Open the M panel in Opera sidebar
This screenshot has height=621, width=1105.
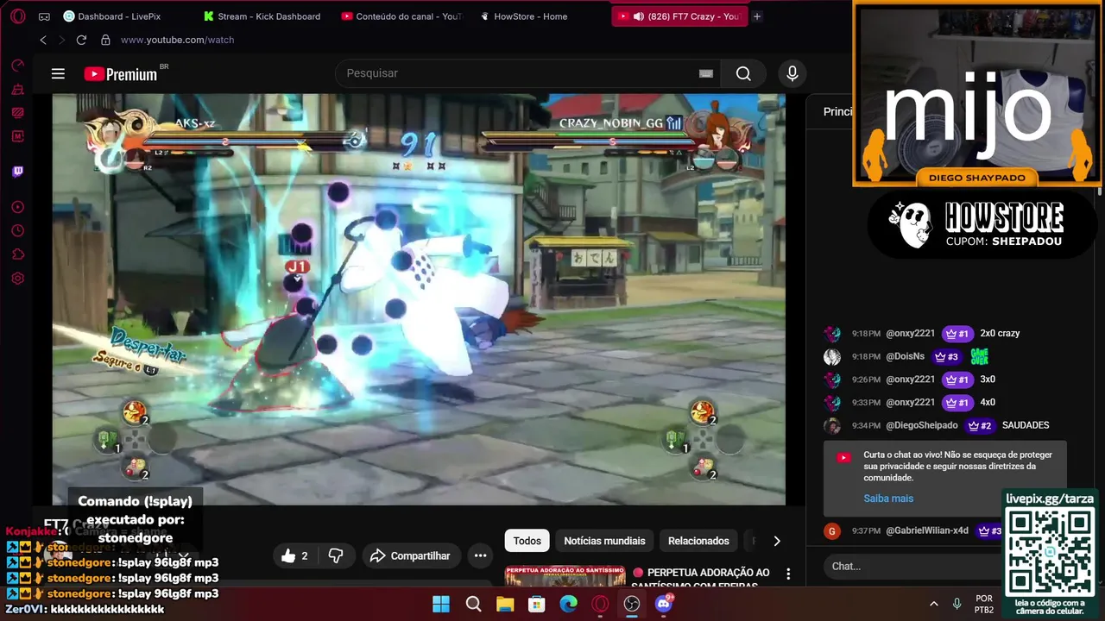coord(17,136)
